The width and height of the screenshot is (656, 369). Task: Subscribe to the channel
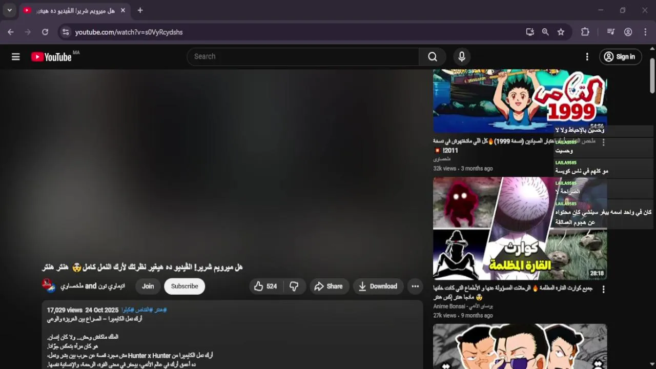point(184,286)
